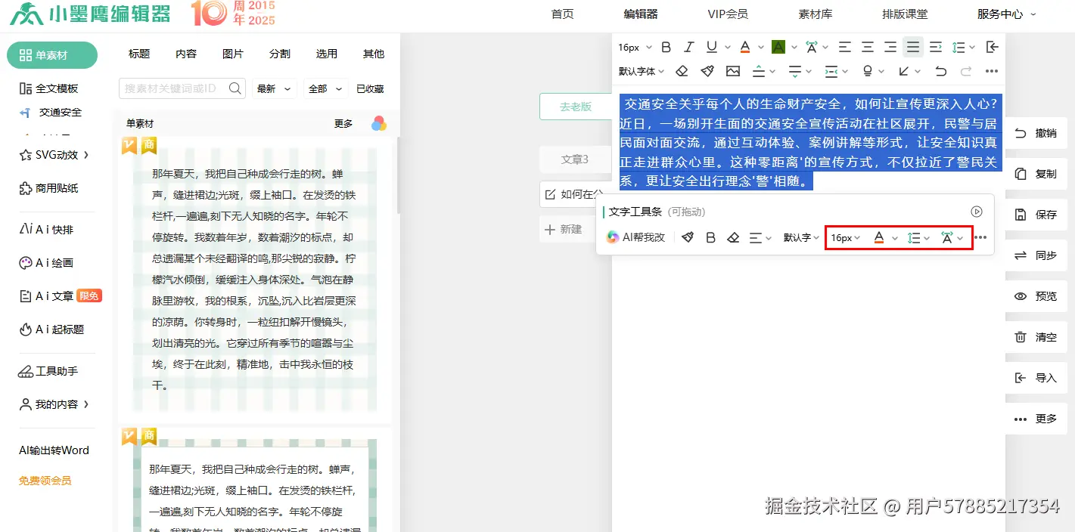Set right alignment in top toolbar
This screenshot has height=532, width=1075.
click(x=890, y=47)
